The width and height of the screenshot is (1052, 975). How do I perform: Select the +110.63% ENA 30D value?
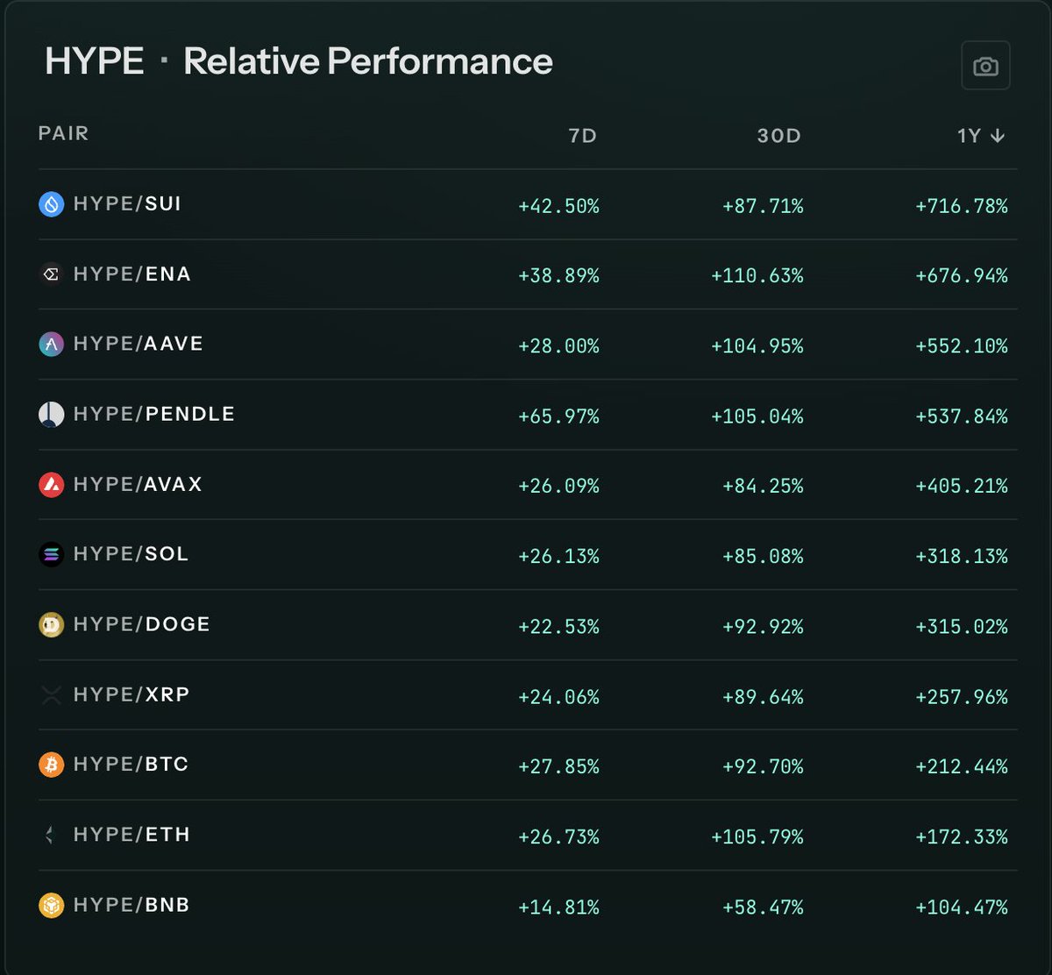click(757, 276)
